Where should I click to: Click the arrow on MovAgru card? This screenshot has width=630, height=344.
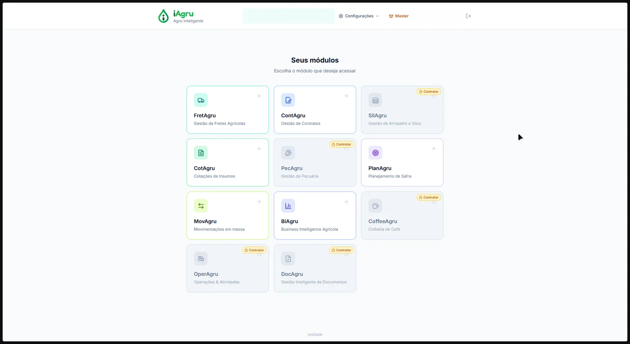tap(259, 202)
